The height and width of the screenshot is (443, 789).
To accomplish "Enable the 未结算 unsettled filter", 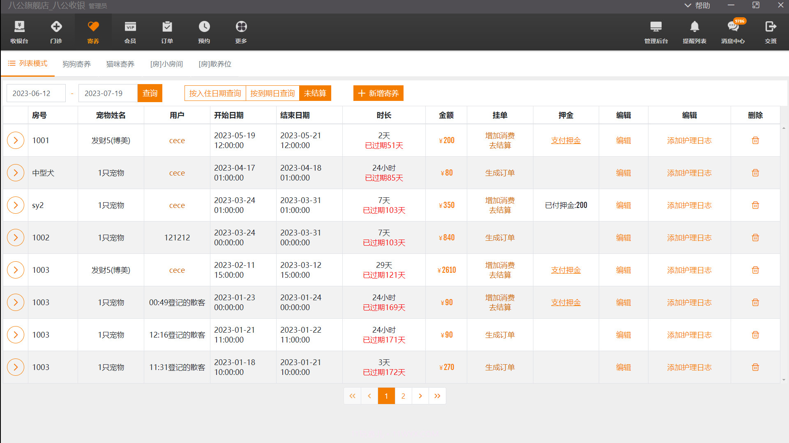I will coord(315,93).
